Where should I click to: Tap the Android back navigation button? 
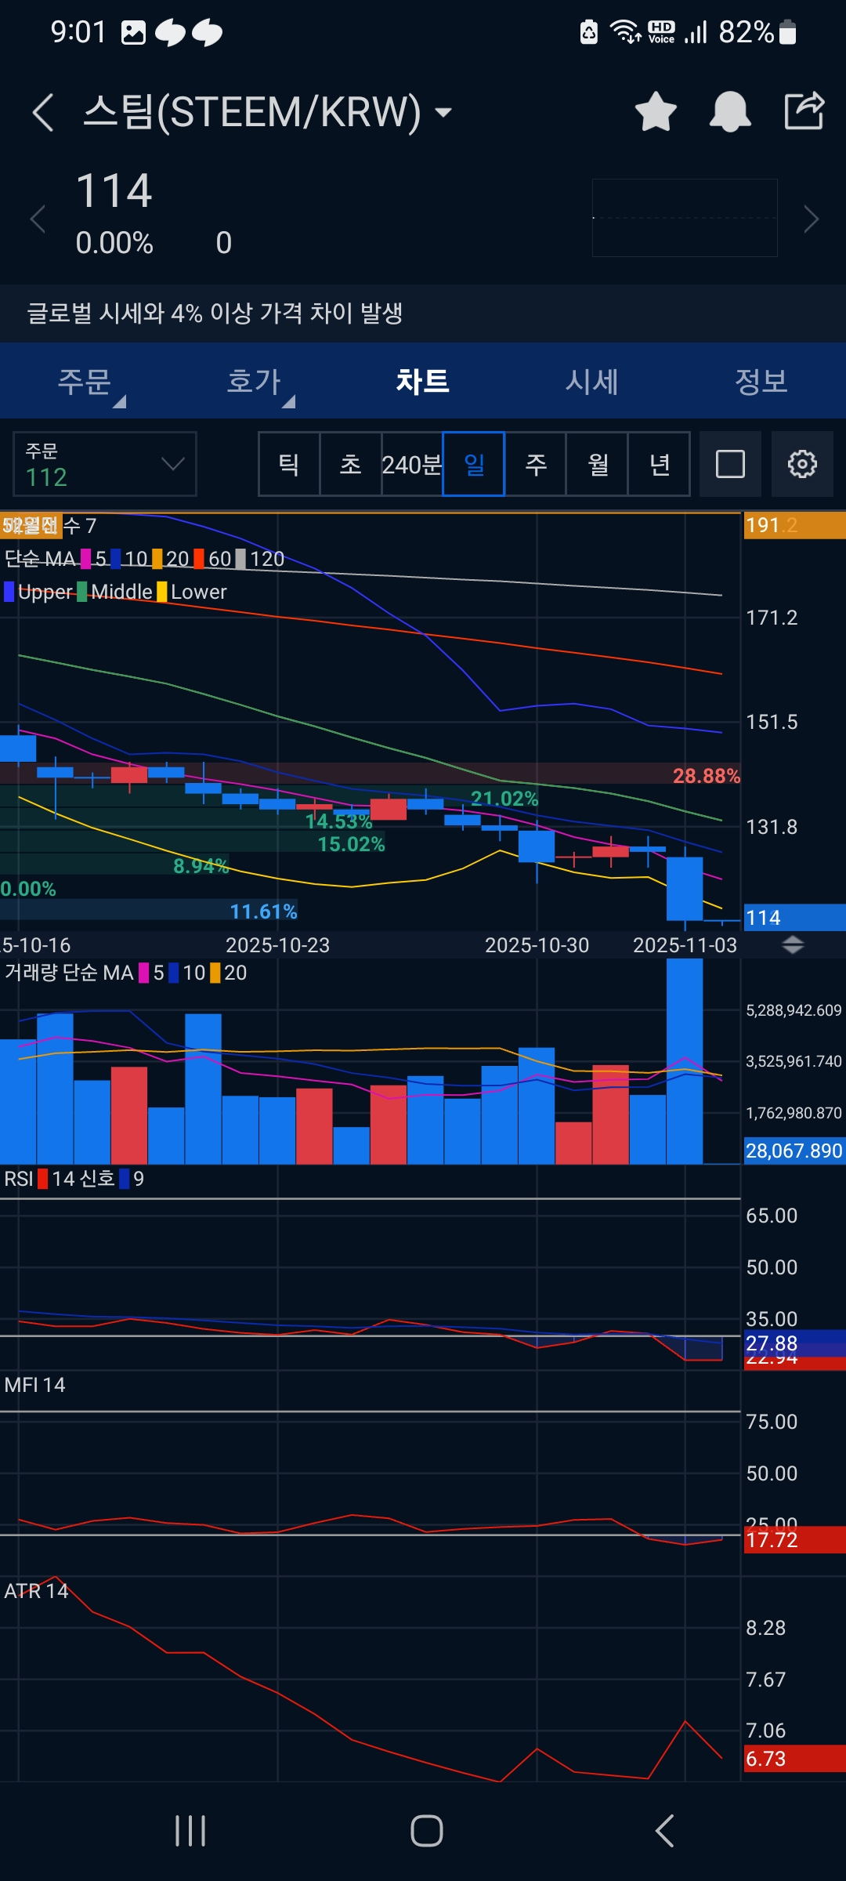point(664,1831)
